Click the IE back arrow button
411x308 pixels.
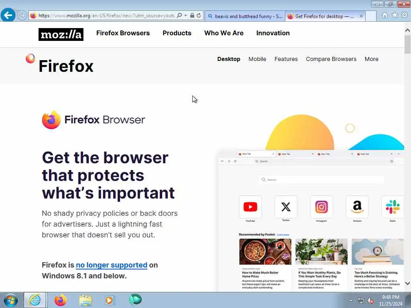8,16
